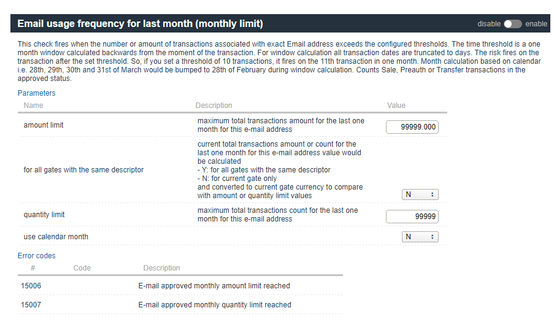Toggle the Email usage frequency enable switch
Screen dimensions: 554x327
[x=512, y=24]
